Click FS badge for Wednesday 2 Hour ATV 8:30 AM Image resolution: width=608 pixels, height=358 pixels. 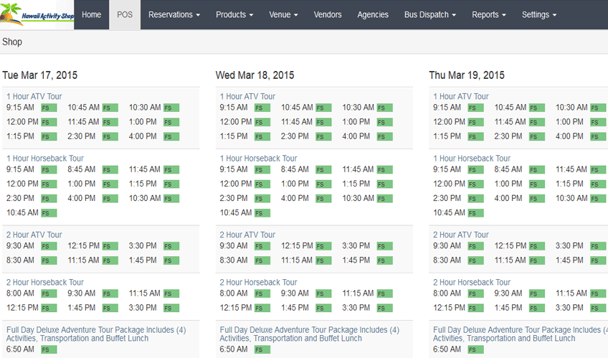point(262,260)
